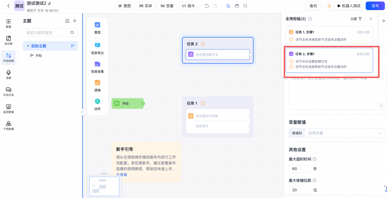Select the 任务 1 node title
Viewport: 387px width, 198px height.
coord(192,103)
